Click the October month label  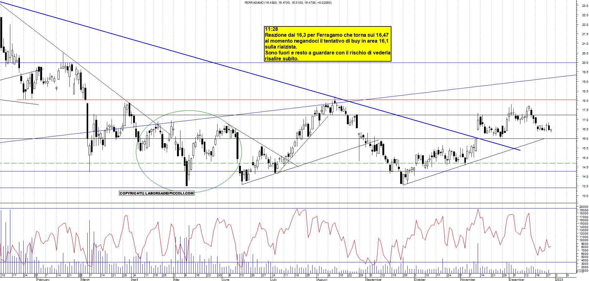point(420,279)
